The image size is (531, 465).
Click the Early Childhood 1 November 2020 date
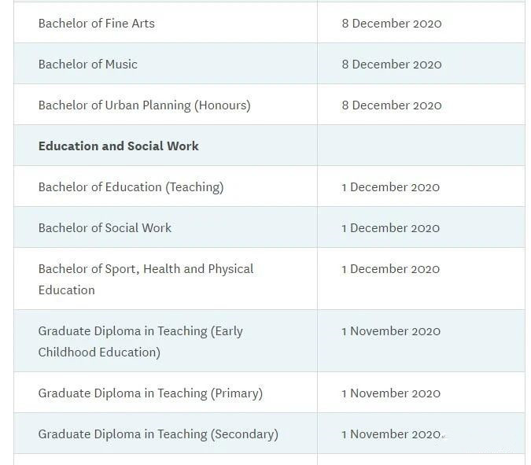[x=391, y=331]
